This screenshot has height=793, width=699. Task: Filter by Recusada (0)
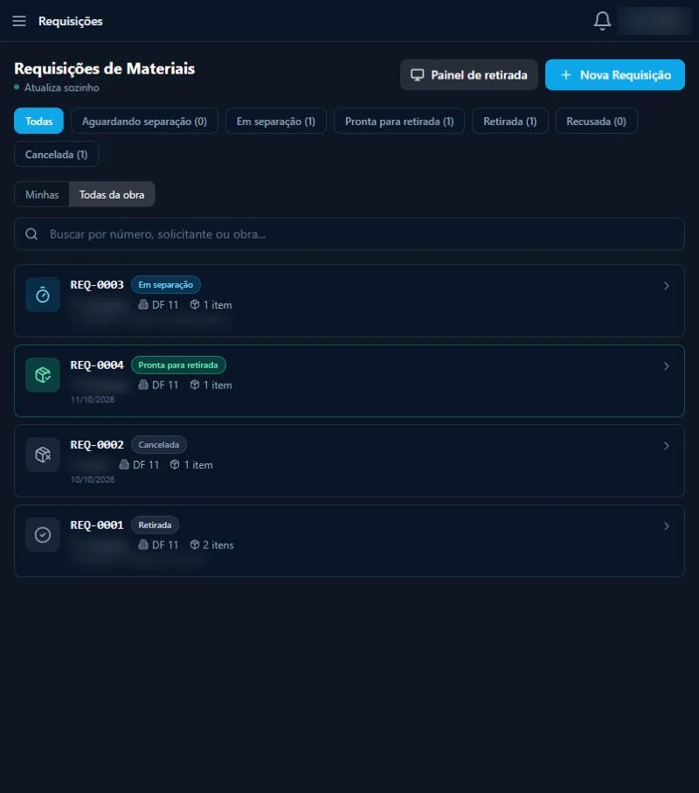[x=597, y=121]
